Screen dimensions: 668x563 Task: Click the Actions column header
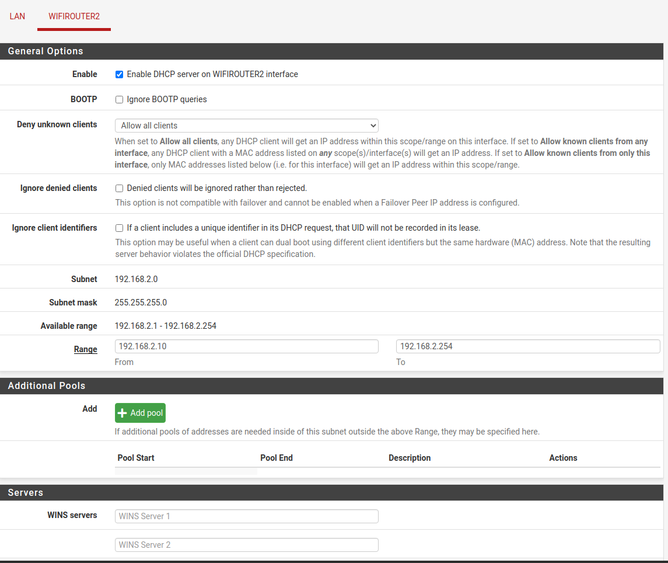(x=563, y=458)
